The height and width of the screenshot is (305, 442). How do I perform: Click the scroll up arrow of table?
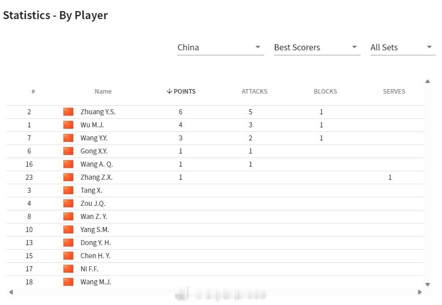(427, 81)
